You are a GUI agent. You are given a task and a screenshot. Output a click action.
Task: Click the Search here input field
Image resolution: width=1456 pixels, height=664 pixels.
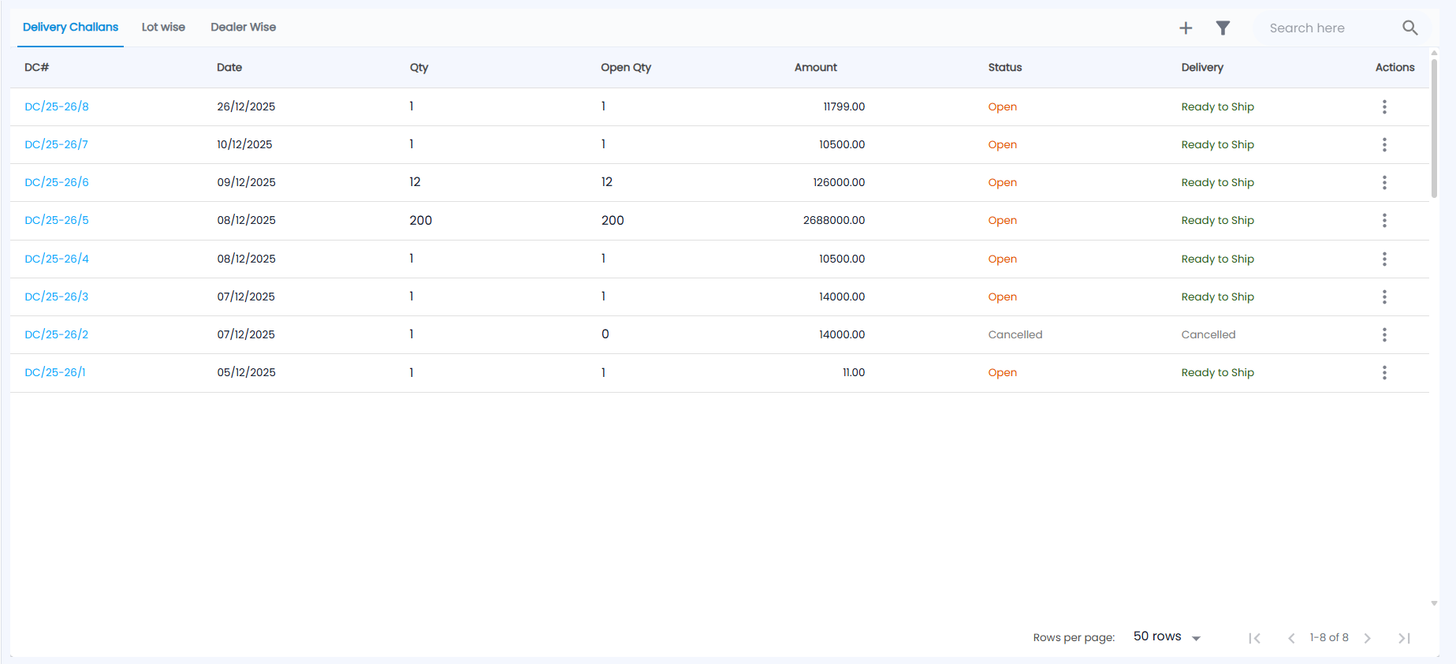(x=1331, y=28)
